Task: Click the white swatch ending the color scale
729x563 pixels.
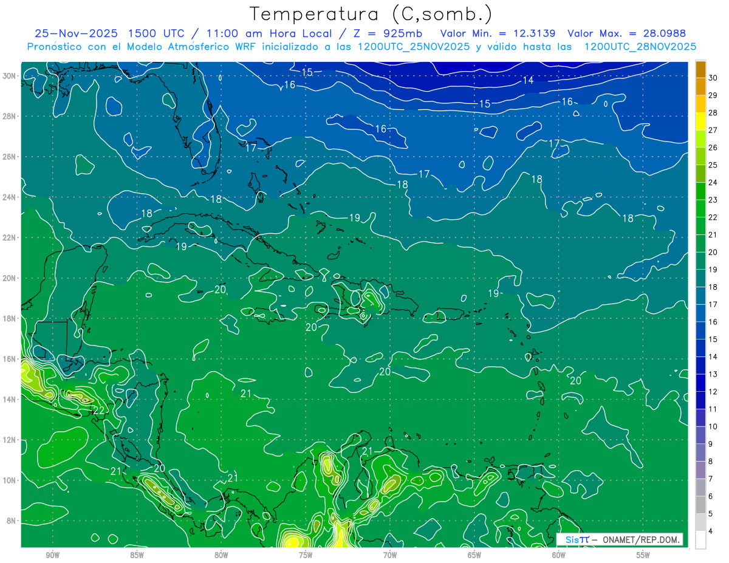Action: tap(701, 540)
